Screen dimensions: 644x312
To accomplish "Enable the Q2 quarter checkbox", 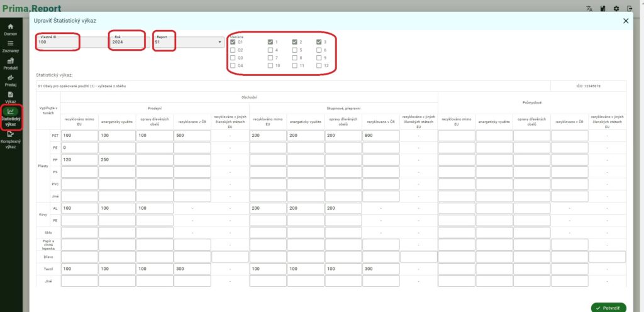I will click(233, 50).
